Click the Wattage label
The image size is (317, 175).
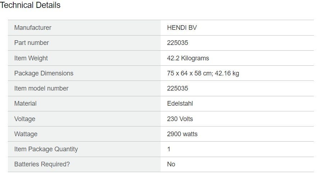coord(26,134)
